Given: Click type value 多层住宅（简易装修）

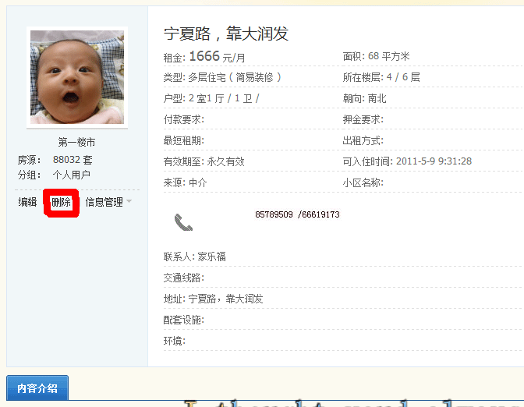Looking at the screenshot, I should tap(235, 77).
